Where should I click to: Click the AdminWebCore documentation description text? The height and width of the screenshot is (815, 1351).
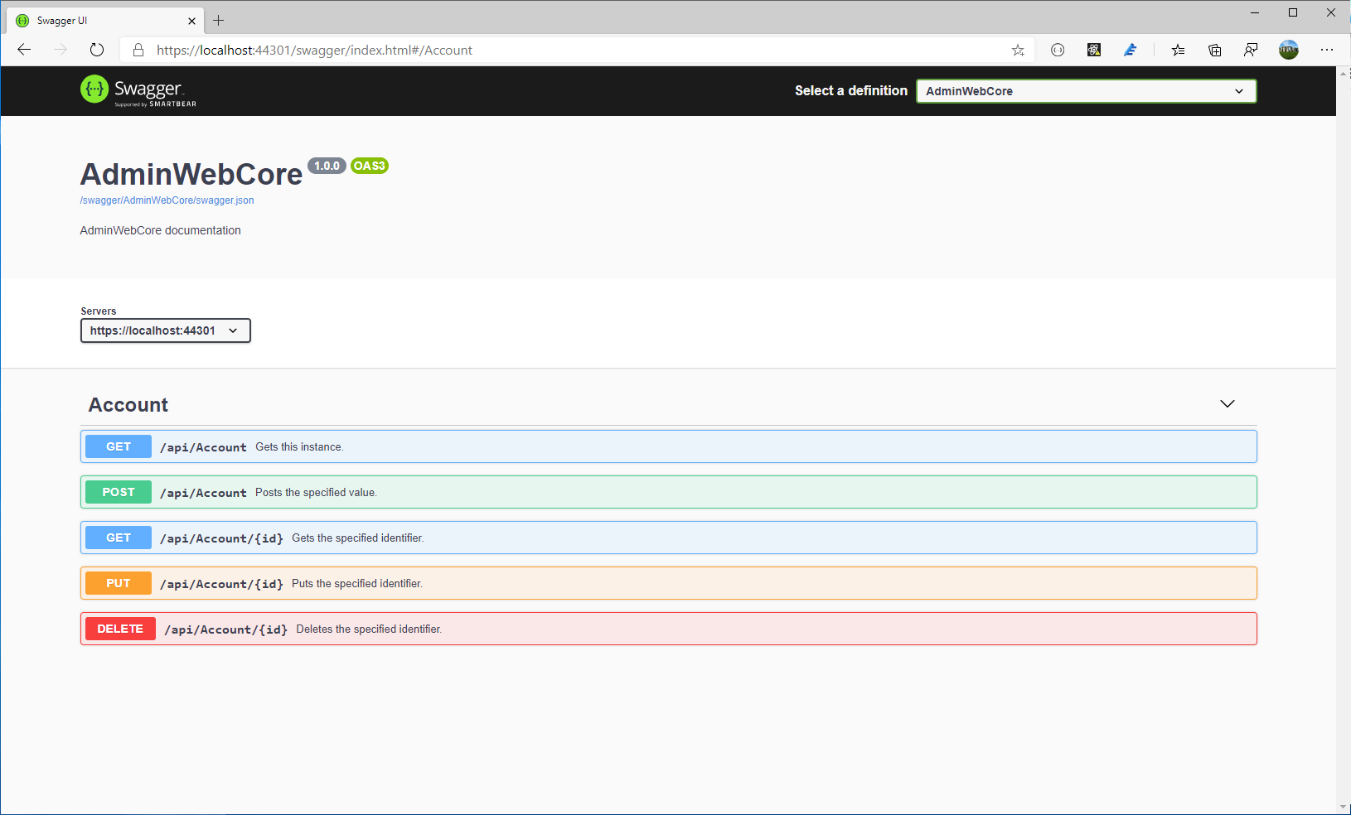point(161,230)
